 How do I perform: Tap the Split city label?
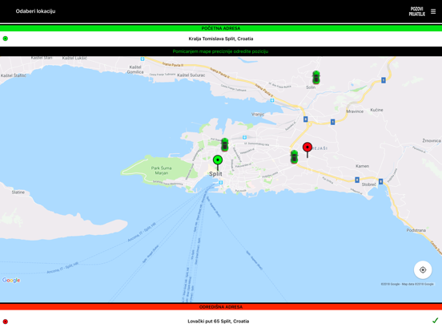pos(215,174)
